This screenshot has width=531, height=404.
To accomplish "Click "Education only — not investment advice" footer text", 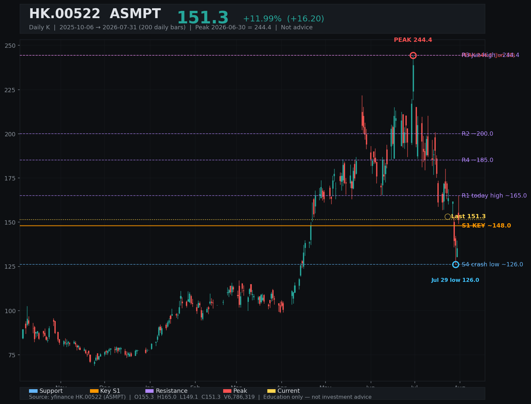I will coord(317,397).
